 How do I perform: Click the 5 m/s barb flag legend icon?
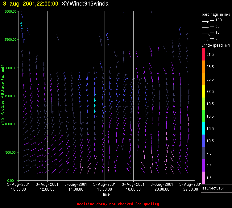coord(205,40)
